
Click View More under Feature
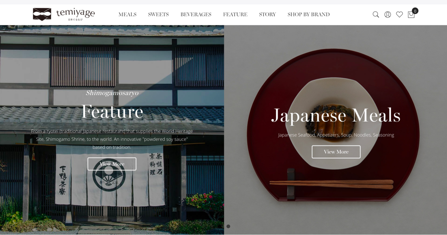tap(112, 164)
